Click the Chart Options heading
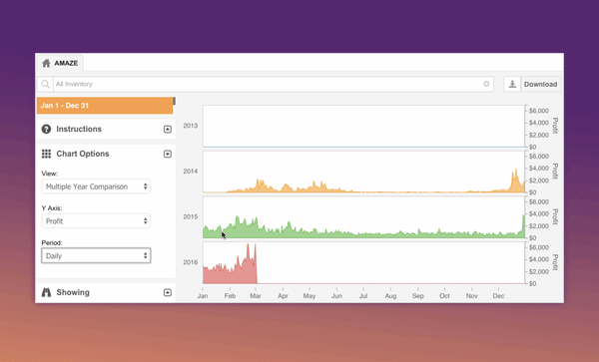 pyautogui.click(x=83, y=154)
